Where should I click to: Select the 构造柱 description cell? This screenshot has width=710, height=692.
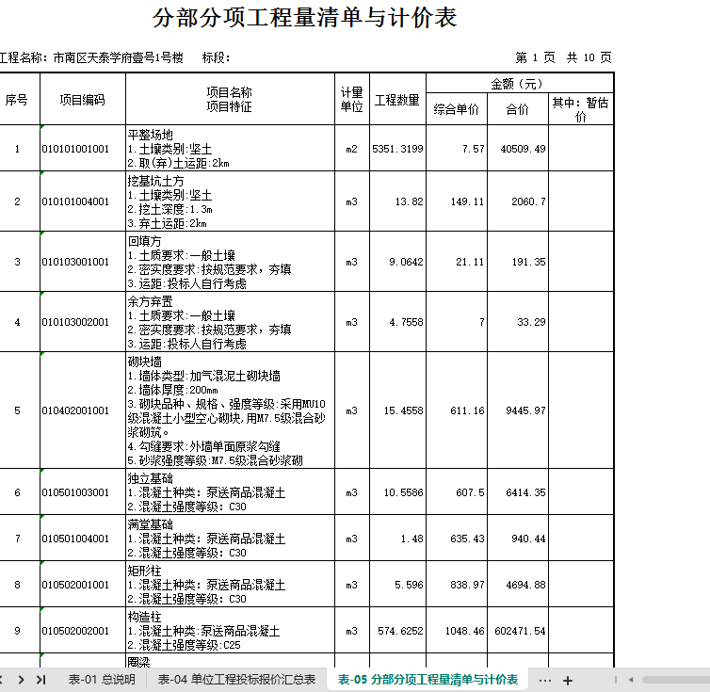coord(230,631)
